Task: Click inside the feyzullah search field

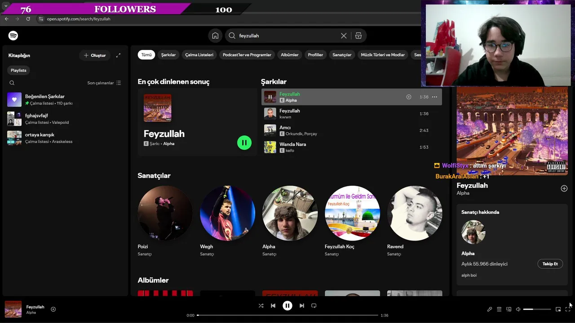Action: point(287,35)
